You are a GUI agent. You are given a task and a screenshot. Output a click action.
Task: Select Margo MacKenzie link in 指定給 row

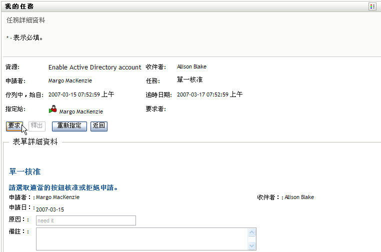[81, 112]
